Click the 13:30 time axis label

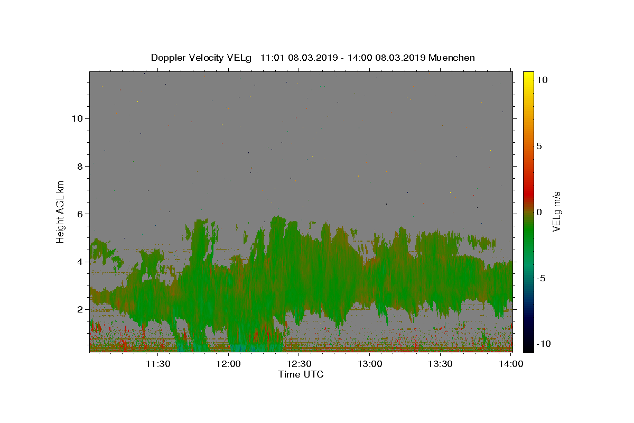[x=441, y=364]
